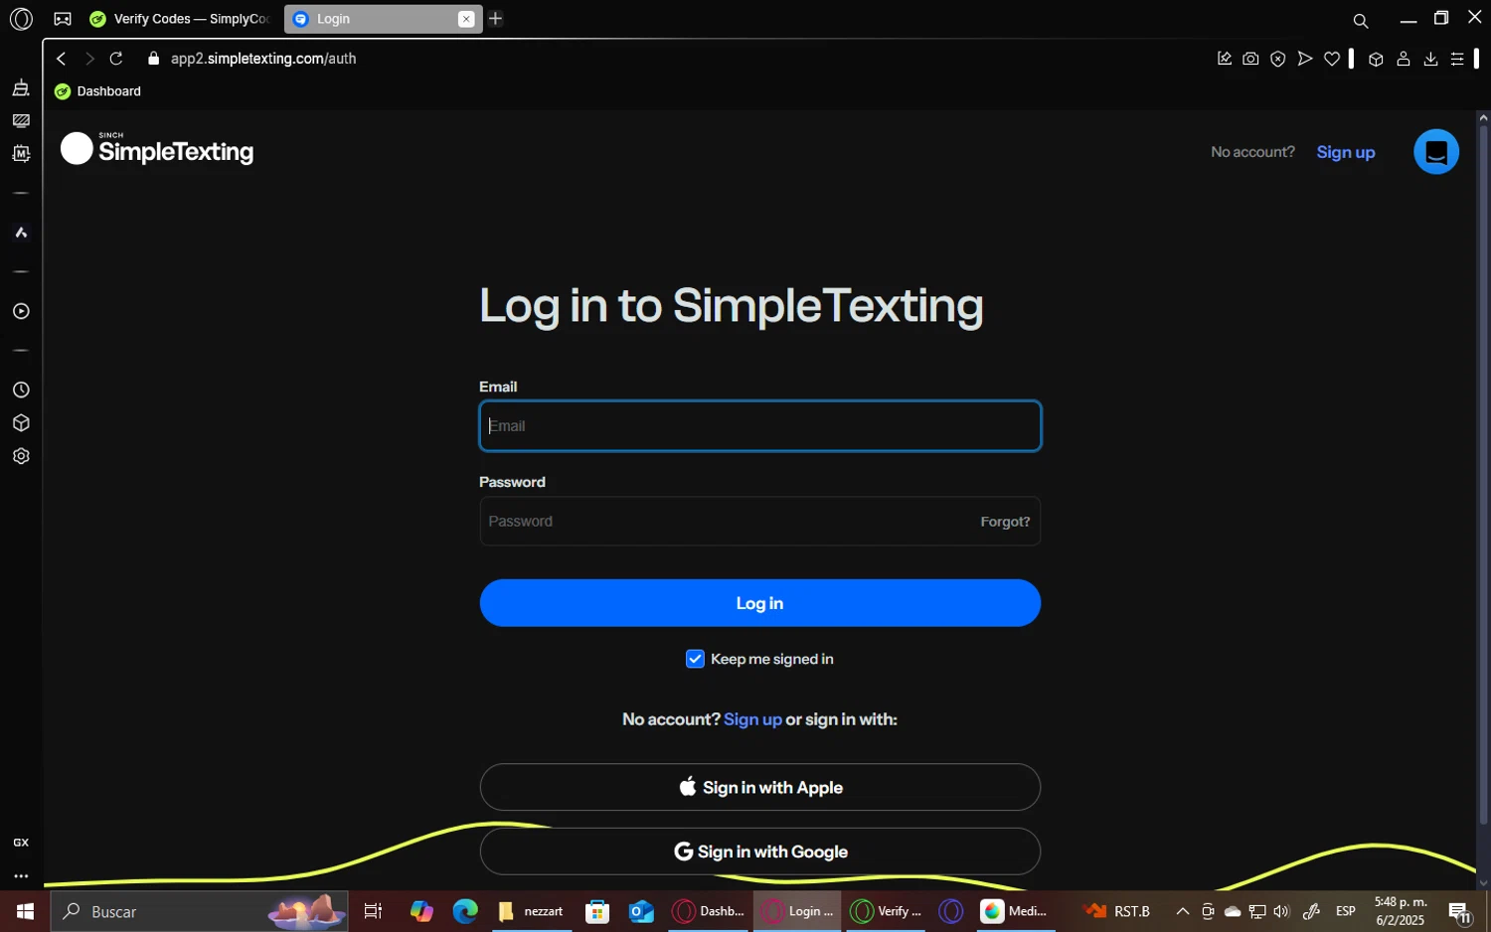The width and height of the screenshot is (1491, 932).
Task: Open the Windows notifications center icon
Action: (1460, 912)
